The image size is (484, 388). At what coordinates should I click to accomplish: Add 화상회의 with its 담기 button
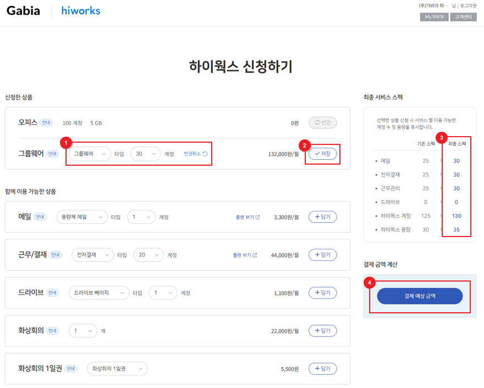click(x=322, y=330)
